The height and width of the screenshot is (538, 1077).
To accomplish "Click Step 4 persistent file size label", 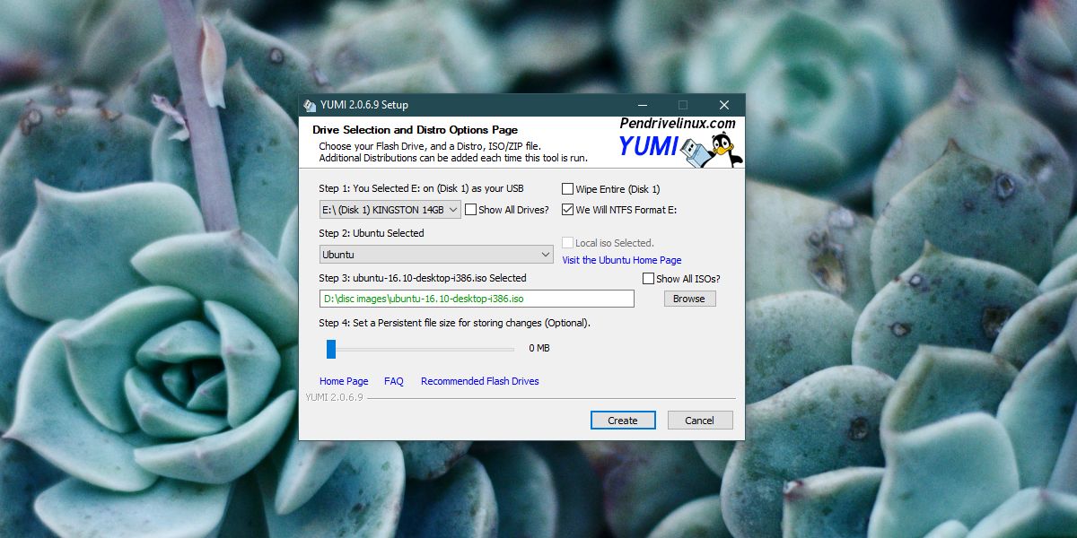I will 454,323.
